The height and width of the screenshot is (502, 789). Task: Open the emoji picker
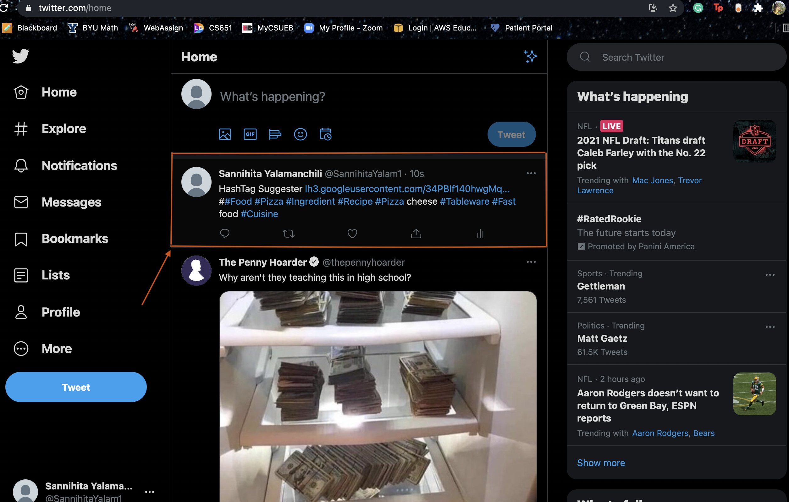300,134
